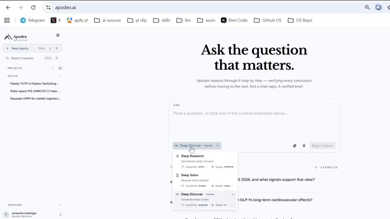Select the Deep Solve mode
This screenshot has width=390, height=219.
(x=205, y=181)
